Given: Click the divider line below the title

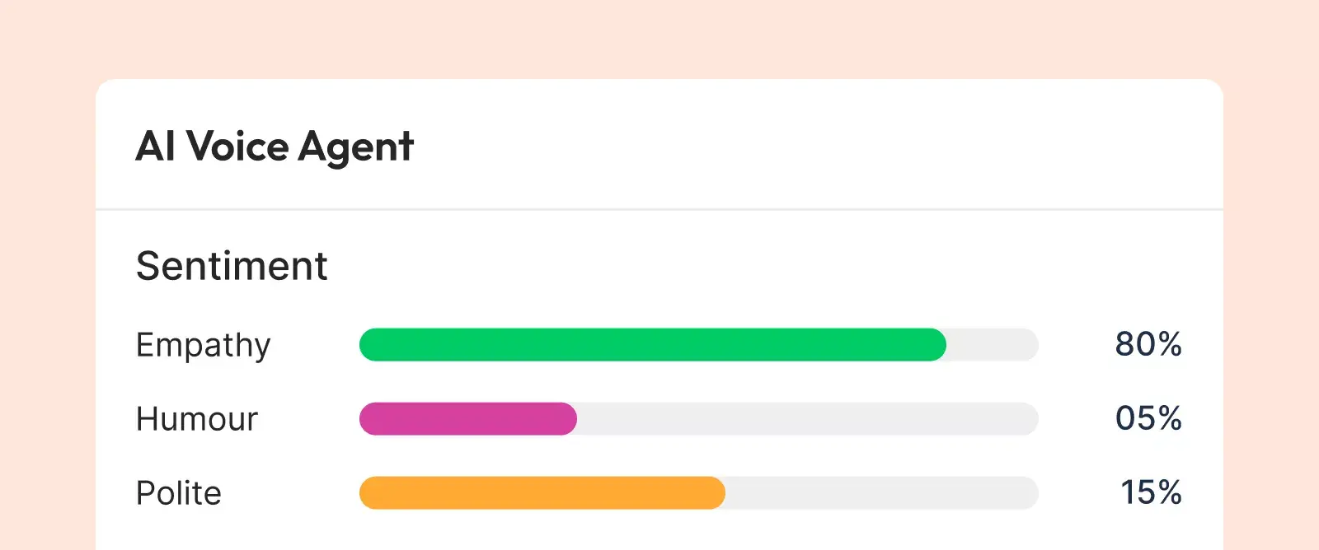Looking at the screenshot, I should tap(659, 210).
